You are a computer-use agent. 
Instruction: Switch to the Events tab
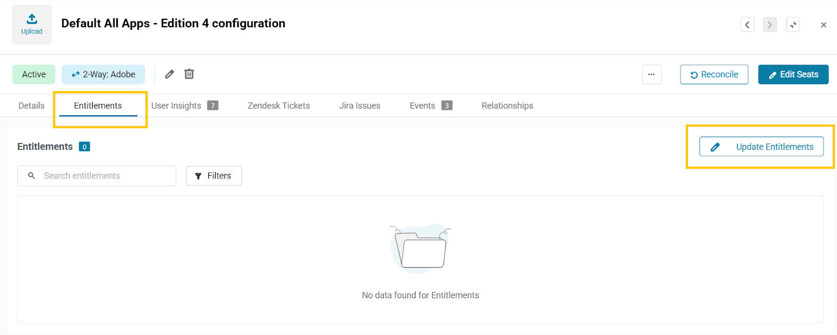[422, 106]
